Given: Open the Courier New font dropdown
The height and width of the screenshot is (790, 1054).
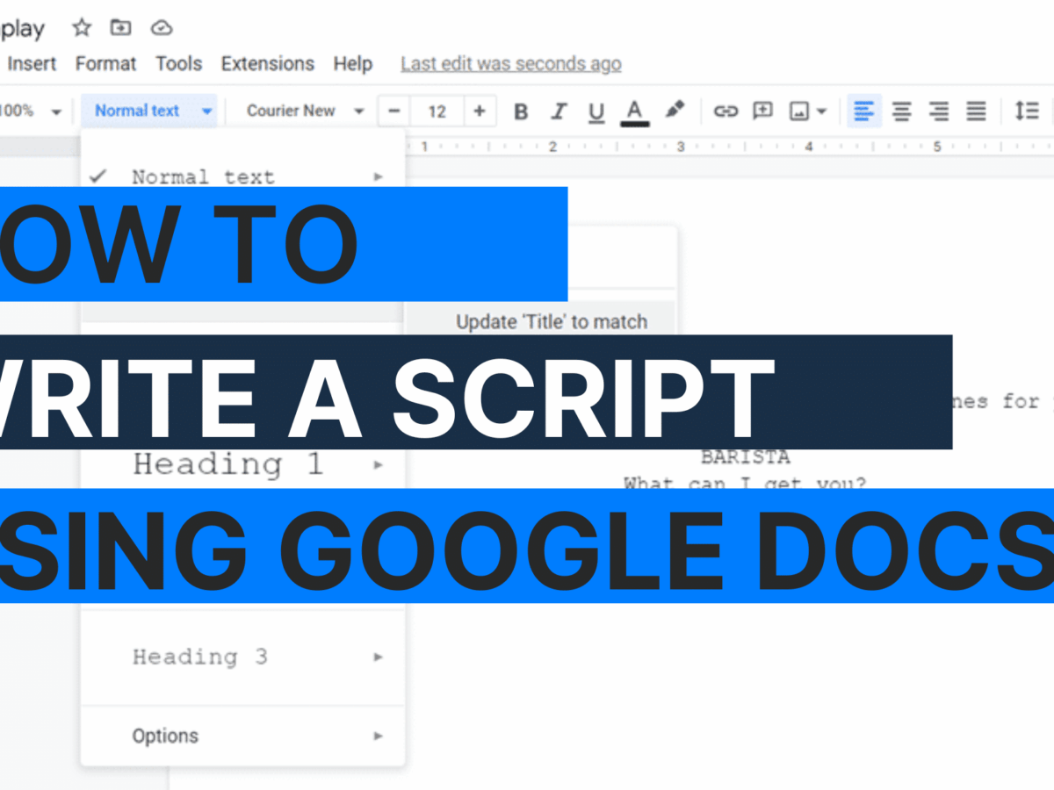Looking at the screenshot, I should [304, 111].
